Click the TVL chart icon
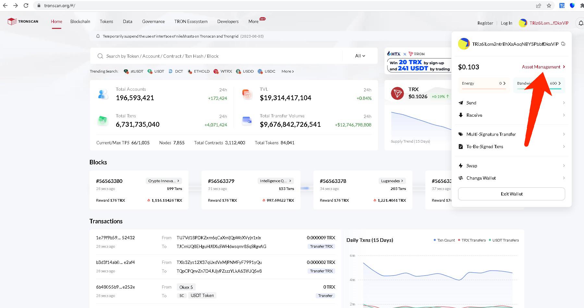The width and height of the screenshot is (584, 308). (247, 94)
